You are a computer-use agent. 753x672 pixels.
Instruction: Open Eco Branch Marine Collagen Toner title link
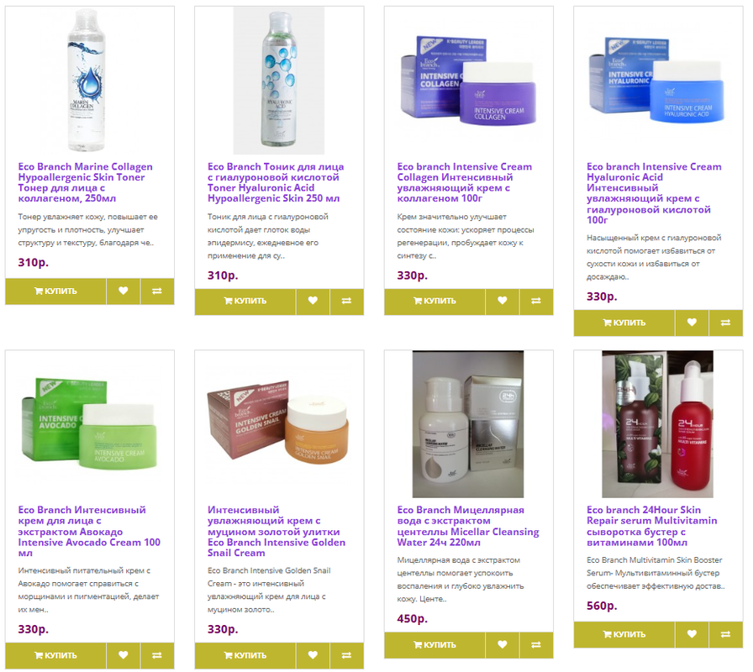tap(86, 182)
